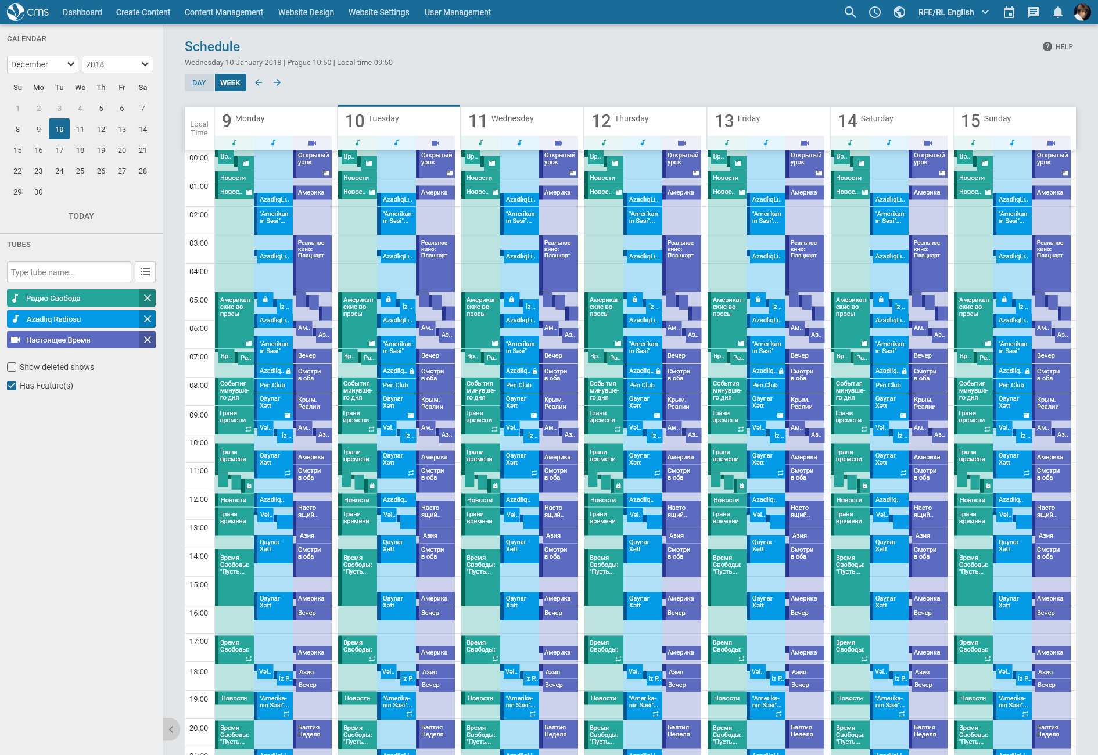Toggle Show deleted shows checkbox

pos(12,367)
